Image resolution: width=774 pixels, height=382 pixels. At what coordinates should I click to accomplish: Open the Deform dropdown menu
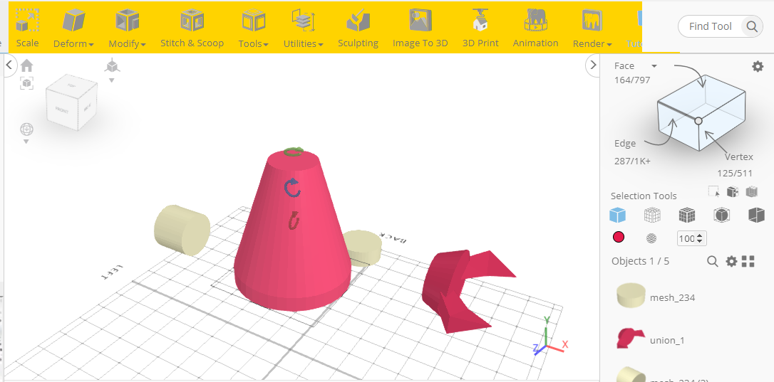click(73, 28)
